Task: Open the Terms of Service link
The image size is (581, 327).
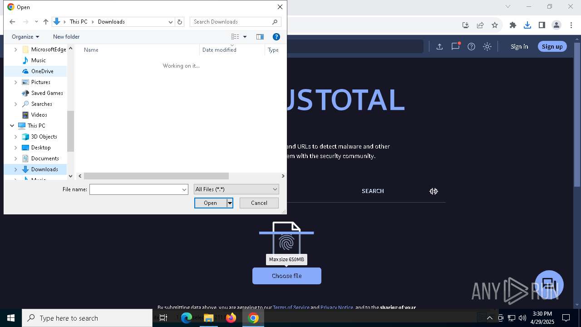Action: tap(291, 307)
